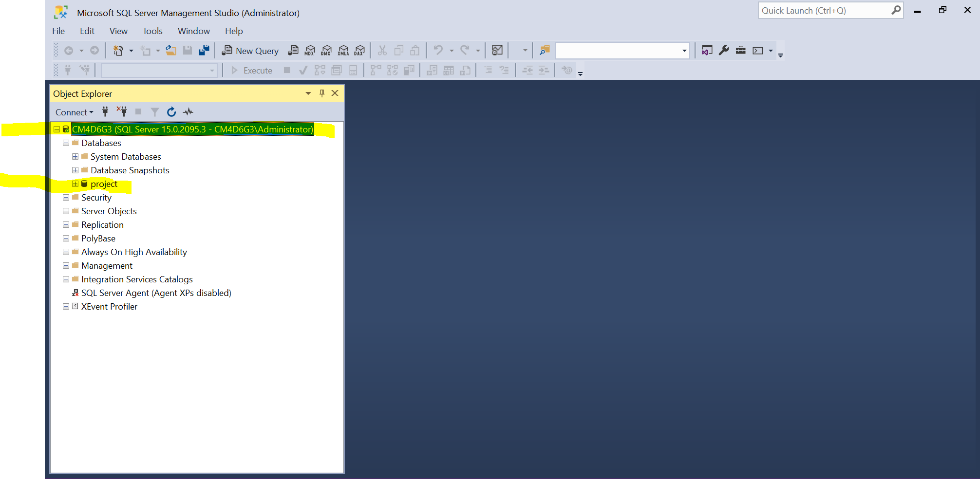Click the Save icon
This screenshot has height=479, width=980.
point(188,50)
